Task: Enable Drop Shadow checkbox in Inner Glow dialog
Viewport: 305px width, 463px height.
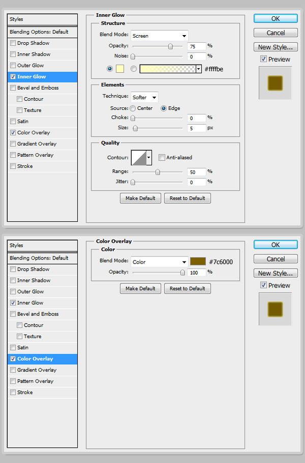Action: tap(13, 43)
